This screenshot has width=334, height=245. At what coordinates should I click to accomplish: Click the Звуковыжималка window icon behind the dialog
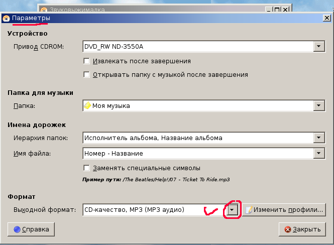coord(44,10)
